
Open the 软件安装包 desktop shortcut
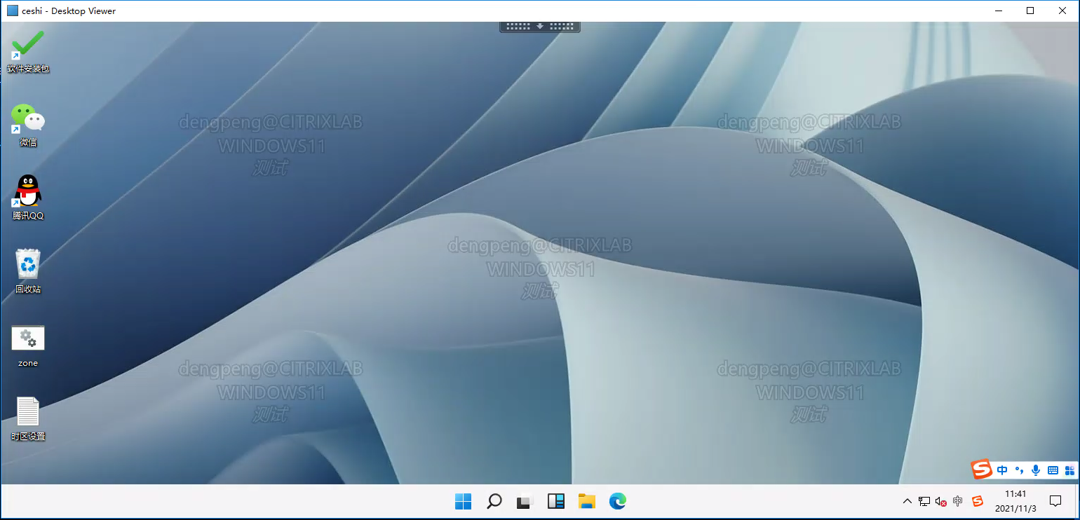28,51
